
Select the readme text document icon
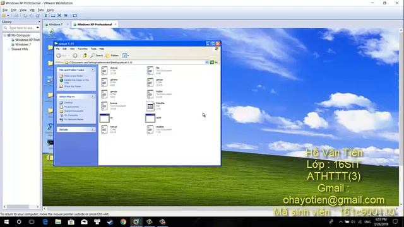[150, 129]
